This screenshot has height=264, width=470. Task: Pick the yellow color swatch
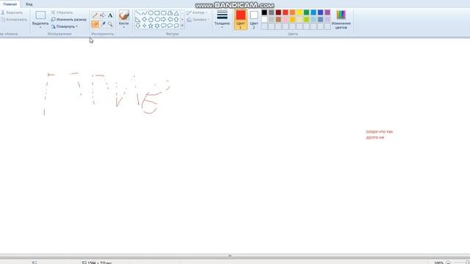click(x=300, y=12)
